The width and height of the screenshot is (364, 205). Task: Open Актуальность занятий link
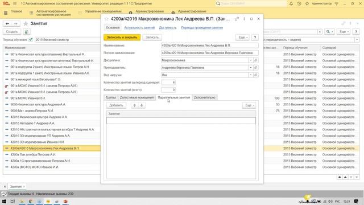pos(139,27)
